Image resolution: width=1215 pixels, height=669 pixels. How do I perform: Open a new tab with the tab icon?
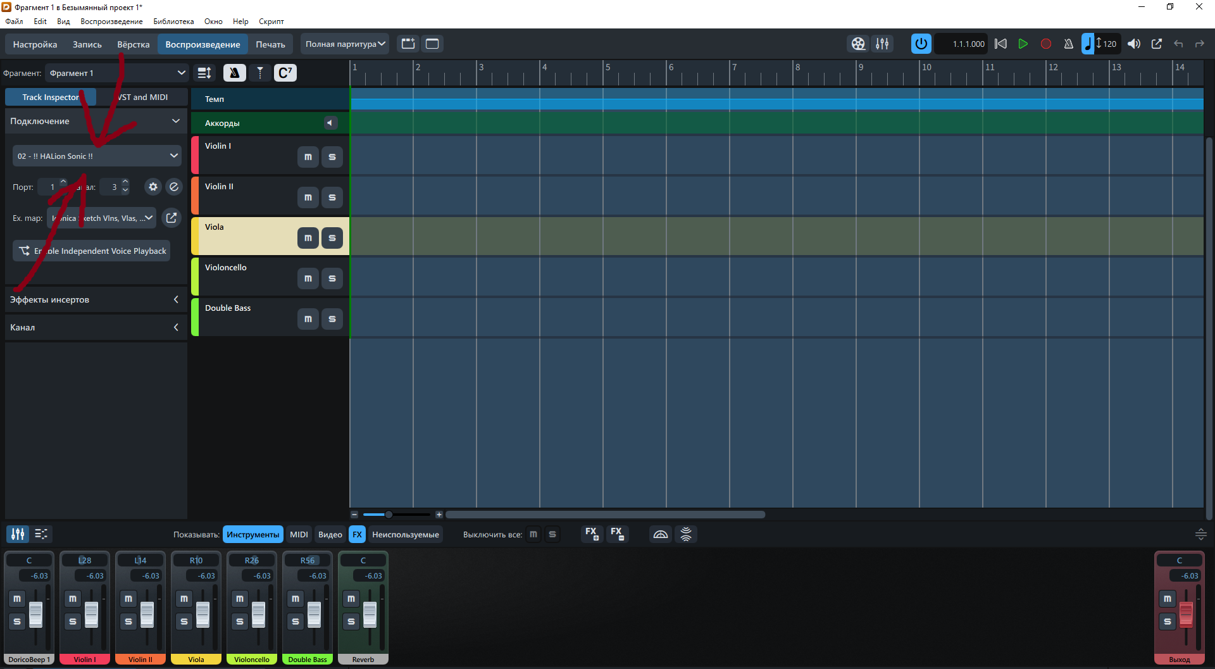click(x=408, y=44)
